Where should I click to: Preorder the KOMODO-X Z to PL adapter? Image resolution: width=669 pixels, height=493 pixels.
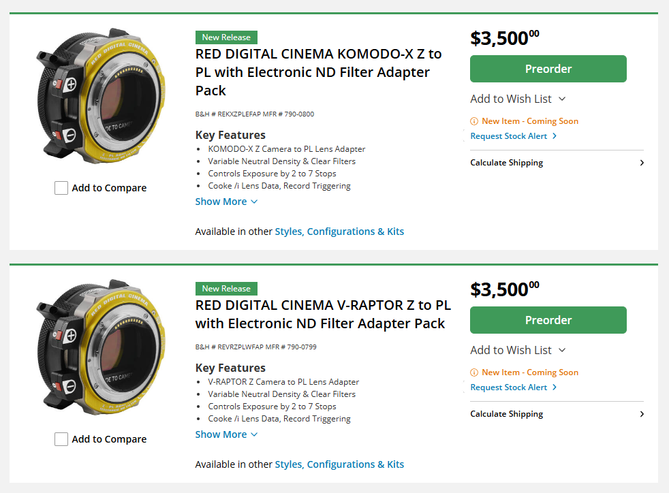(548, 69)
